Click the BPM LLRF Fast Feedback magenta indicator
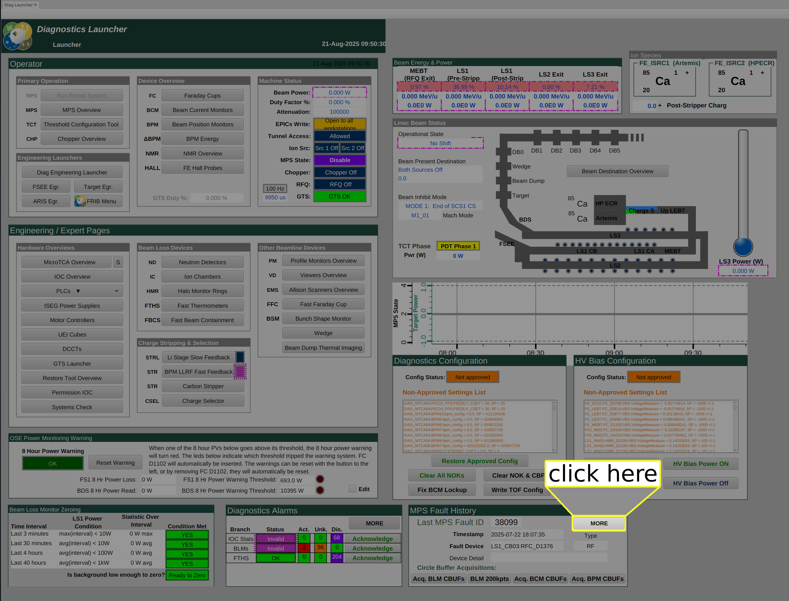The image size is (789, 601). tap(240, 372)
